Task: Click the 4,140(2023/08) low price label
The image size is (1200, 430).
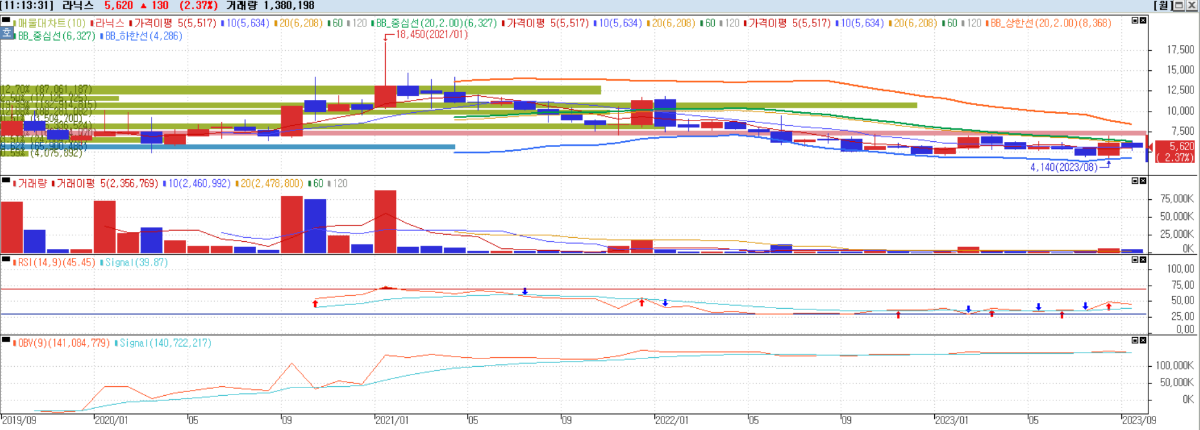Action: pos(1064,168)
